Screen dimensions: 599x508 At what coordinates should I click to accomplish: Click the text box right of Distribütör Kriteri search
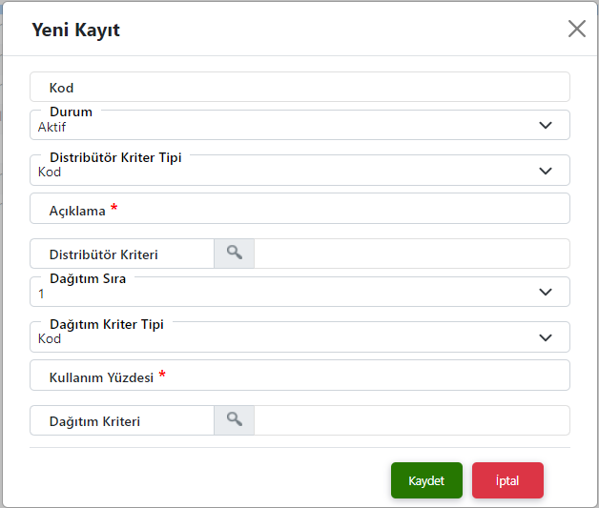point(411,254)
